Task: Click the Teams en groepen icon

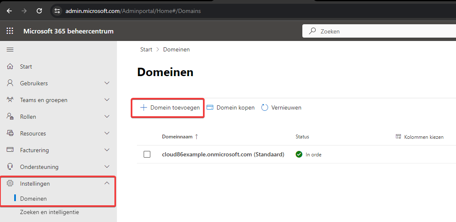Action: click(10, 100)
